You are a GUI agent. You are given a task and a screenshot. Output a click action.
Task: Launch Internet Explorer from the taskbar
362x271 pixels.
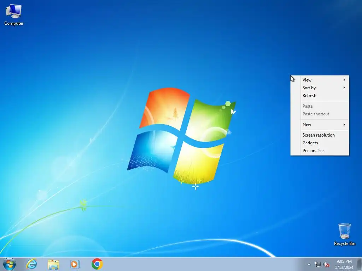tap(31, 264)
